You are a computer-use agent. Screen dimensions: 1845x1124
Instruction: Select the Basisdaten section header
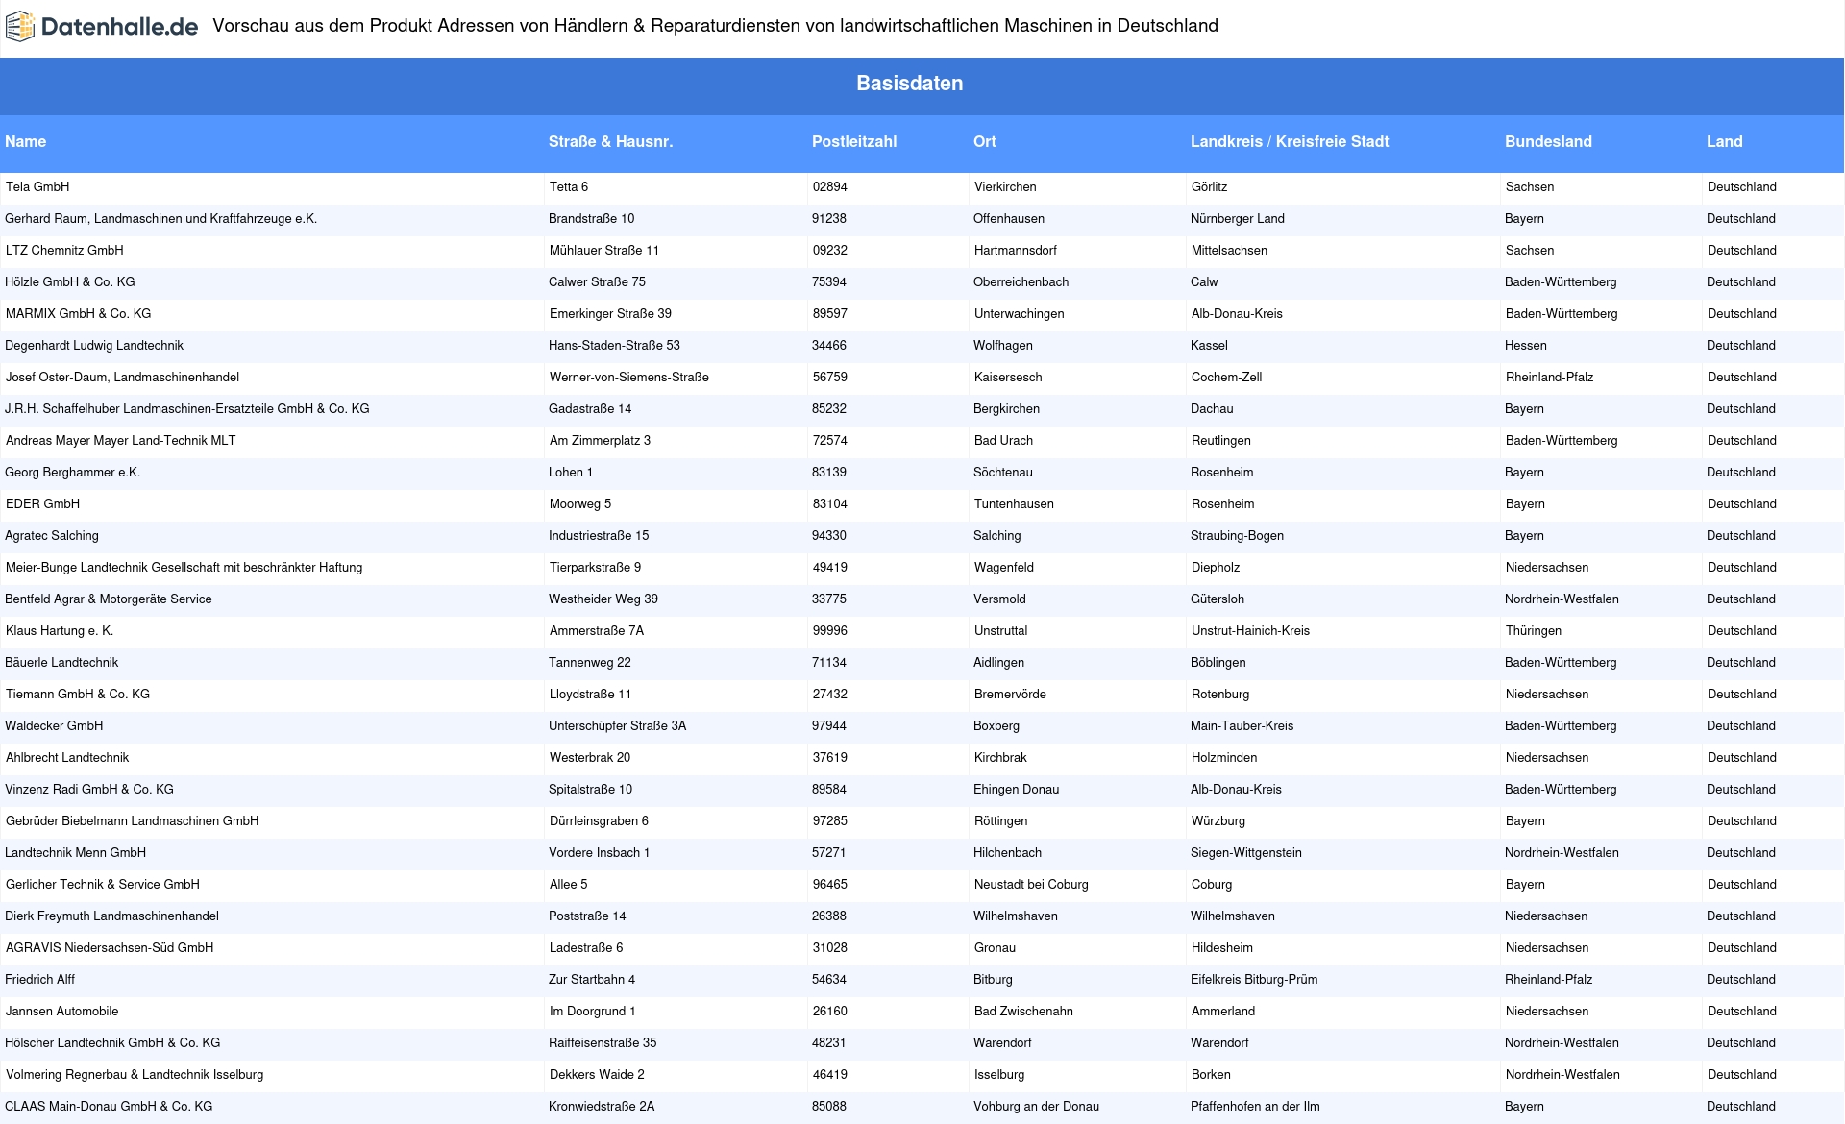pos(909,84)
